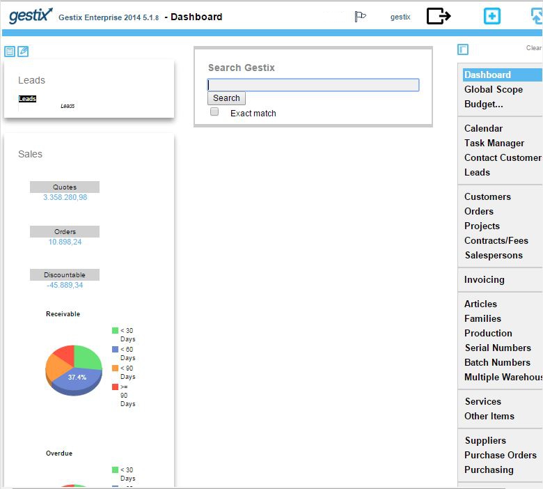Click the upload icon at top right
543x489 pixels.
pos(537,16)
